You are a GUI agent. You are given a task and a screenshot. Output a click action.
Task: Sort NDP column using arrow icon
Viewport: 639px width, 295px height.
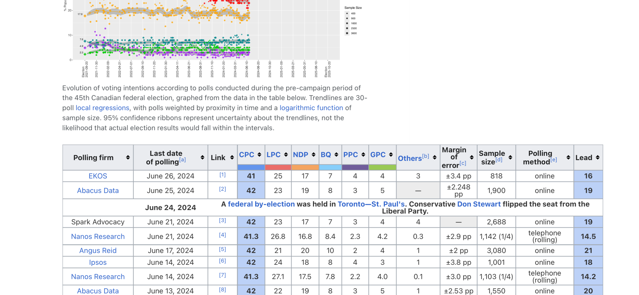pyautogui.click(x=313, y=154)
